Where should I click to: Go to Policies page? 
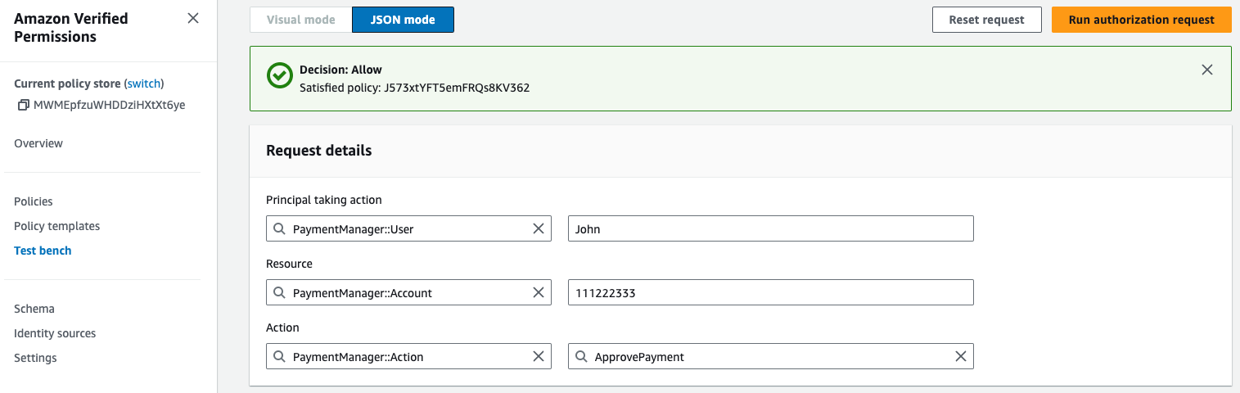click(34, 201)
